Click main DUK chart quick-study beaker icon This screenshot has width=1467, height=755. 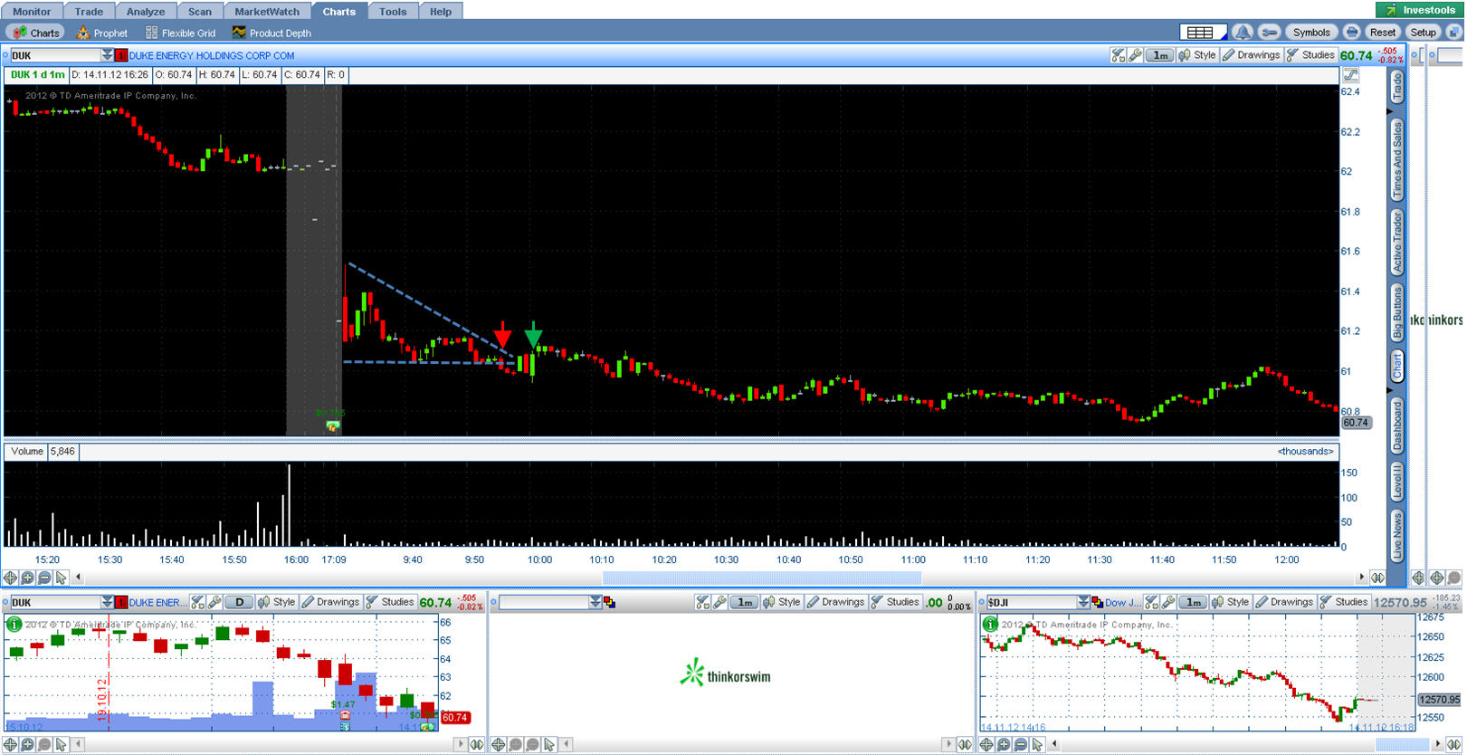coord(1119,55)
